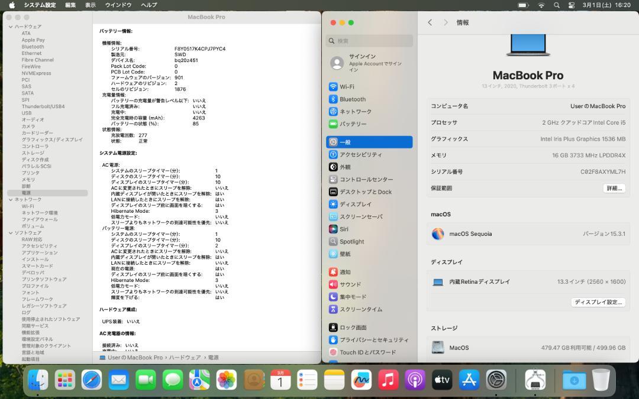Open Apple menu
The height and width of the screenshot is (399, 639).
click(12, 5)
